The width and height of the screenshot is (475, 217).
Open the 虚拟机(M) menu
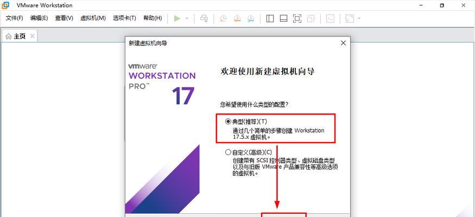click(x=93, y=18)
